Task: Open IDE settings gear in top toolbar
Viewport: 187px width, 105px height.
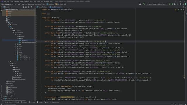Action: pyautogui.click(x=183, y=4)
